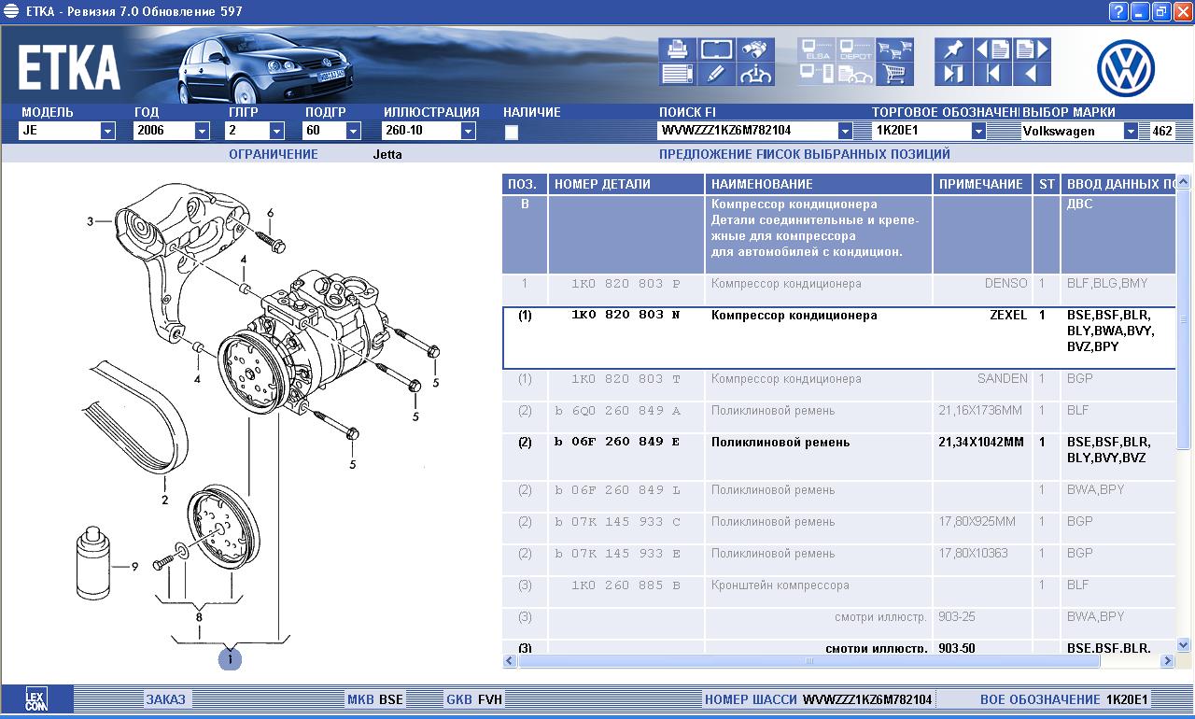The image size is (1195, 719).
Task: Expand the ВЫБОР МАРКИ dropdown showing Volkswagen
Action: [1131, 132]
